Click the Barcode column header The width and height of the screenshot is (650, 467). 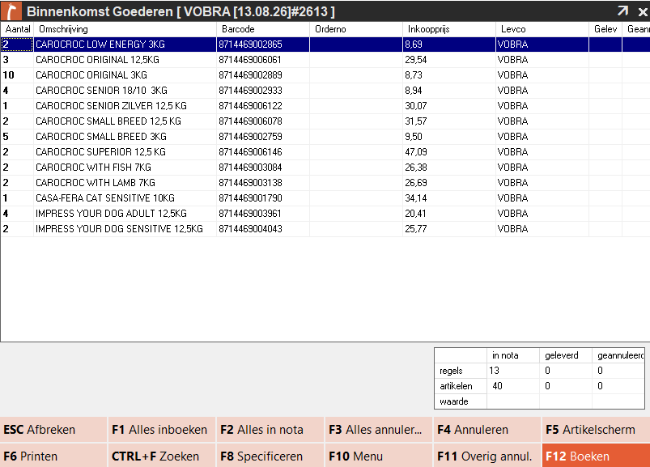click(263, 29)
